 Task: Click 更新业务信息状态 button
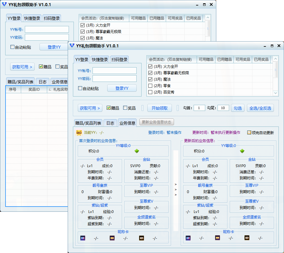click(157, 122)
